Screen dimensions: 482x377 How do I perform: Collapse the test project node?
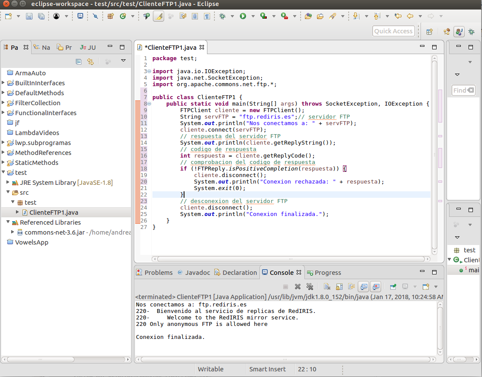3,172
